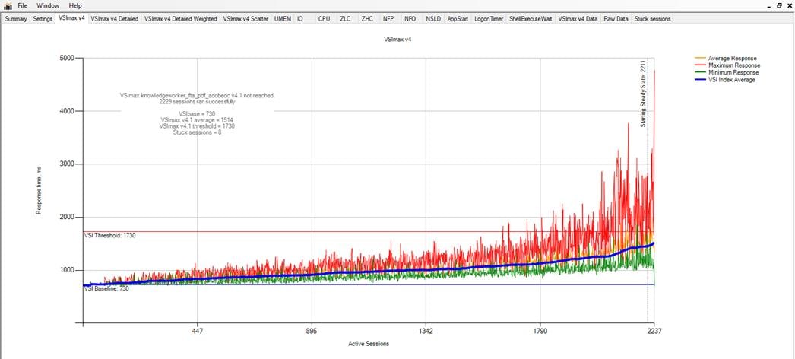Click y-axis value 3000

[x=67, y=164]
